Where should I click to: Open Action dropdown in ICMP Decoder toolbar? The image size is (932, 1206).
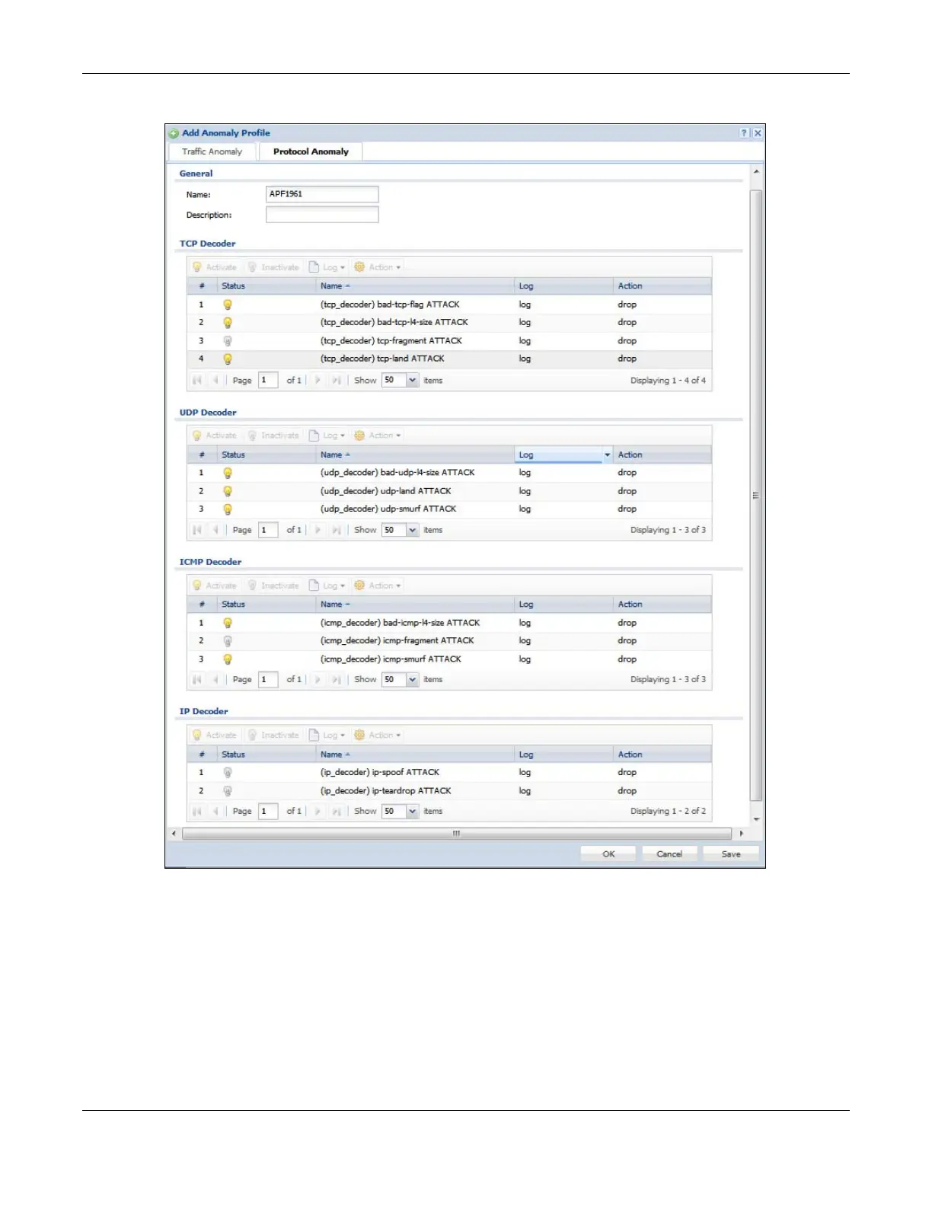(378, 585)
